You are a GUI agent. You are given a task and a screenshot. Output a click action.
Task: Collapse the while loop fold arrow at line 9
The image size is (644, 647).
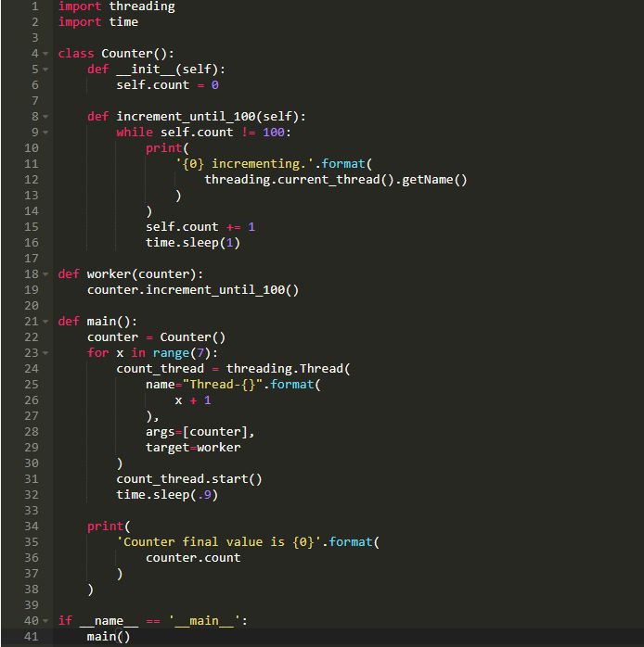tap(45, 133)
